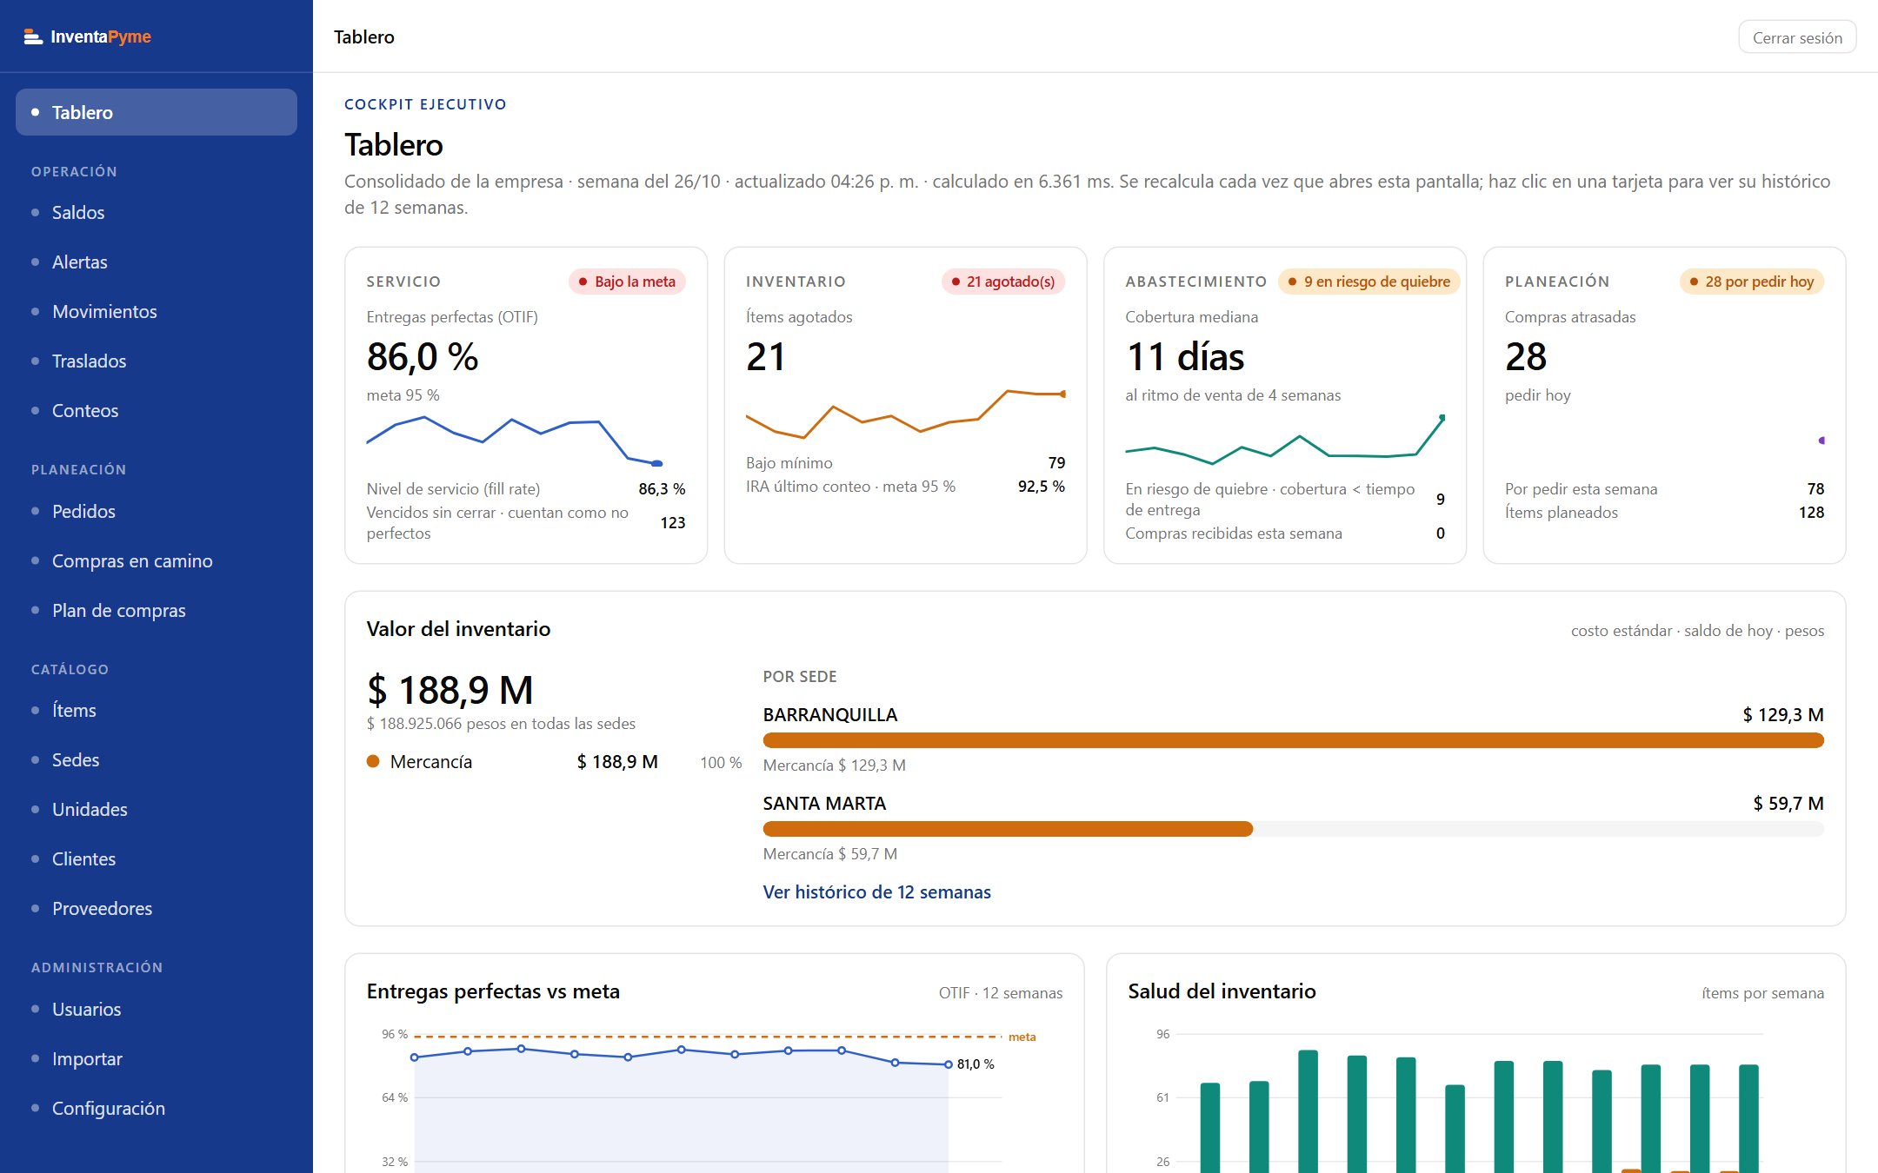Viewport: 1878px width, 1173px height.
Task: Click the orange Mercancía legend dot
Action: click(373, 761)
